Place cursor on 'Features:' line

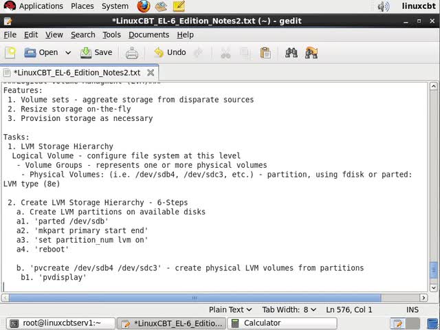tap(23, 90)
